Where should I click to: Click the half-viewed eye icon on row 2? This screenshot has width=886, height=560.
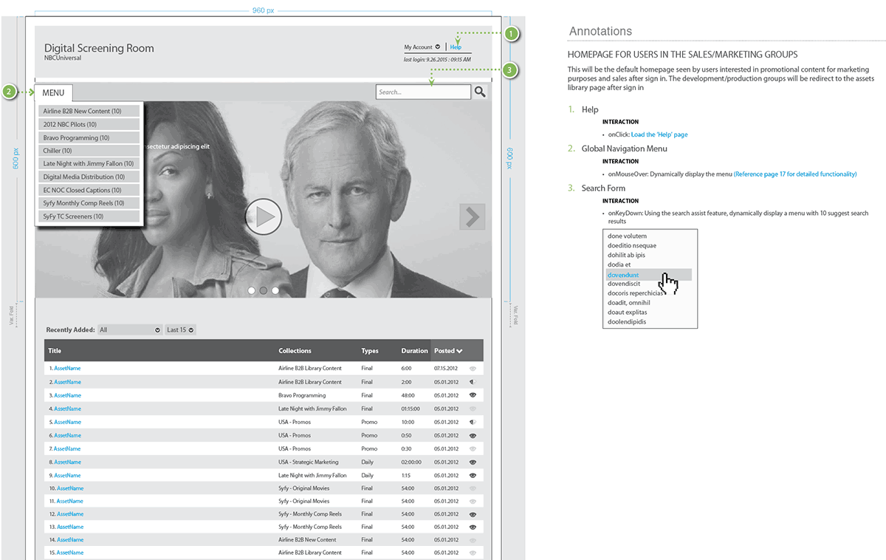[473, 382]
